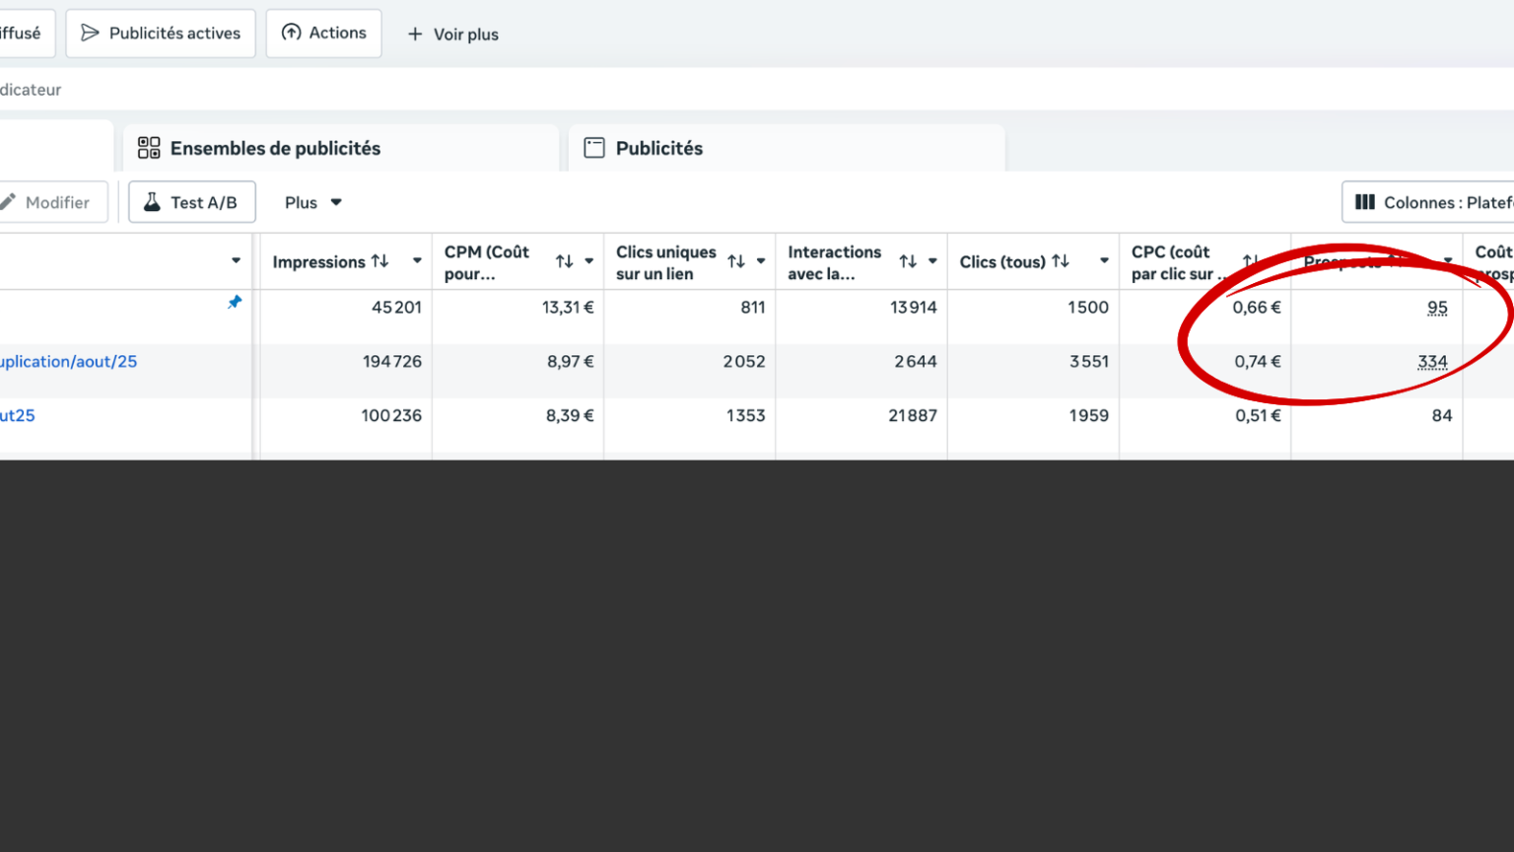1514x852 pixels.
Task: Sort Clics uniques sur un lien column
Action: (x=736, y=261)
